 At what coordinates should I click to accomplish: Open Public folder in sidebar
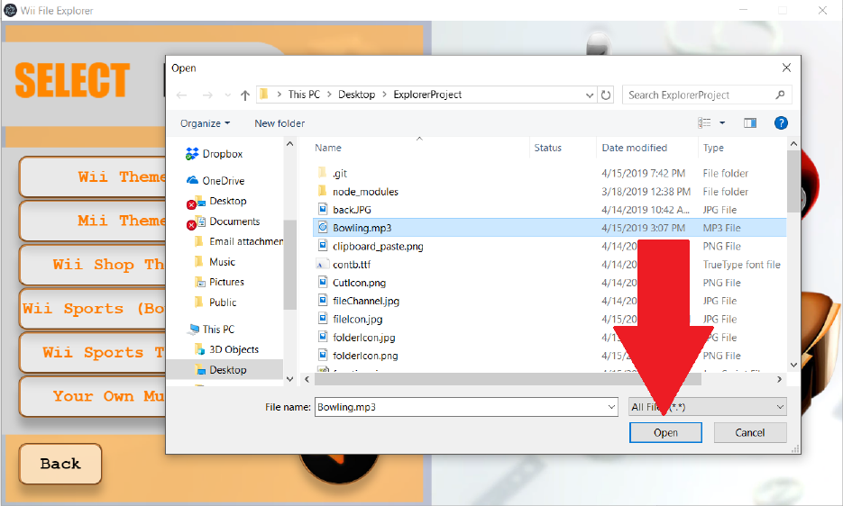[215, 303]
